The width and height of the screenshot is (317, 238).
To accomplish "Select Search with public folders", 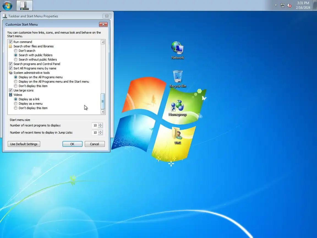I will 16,55.
